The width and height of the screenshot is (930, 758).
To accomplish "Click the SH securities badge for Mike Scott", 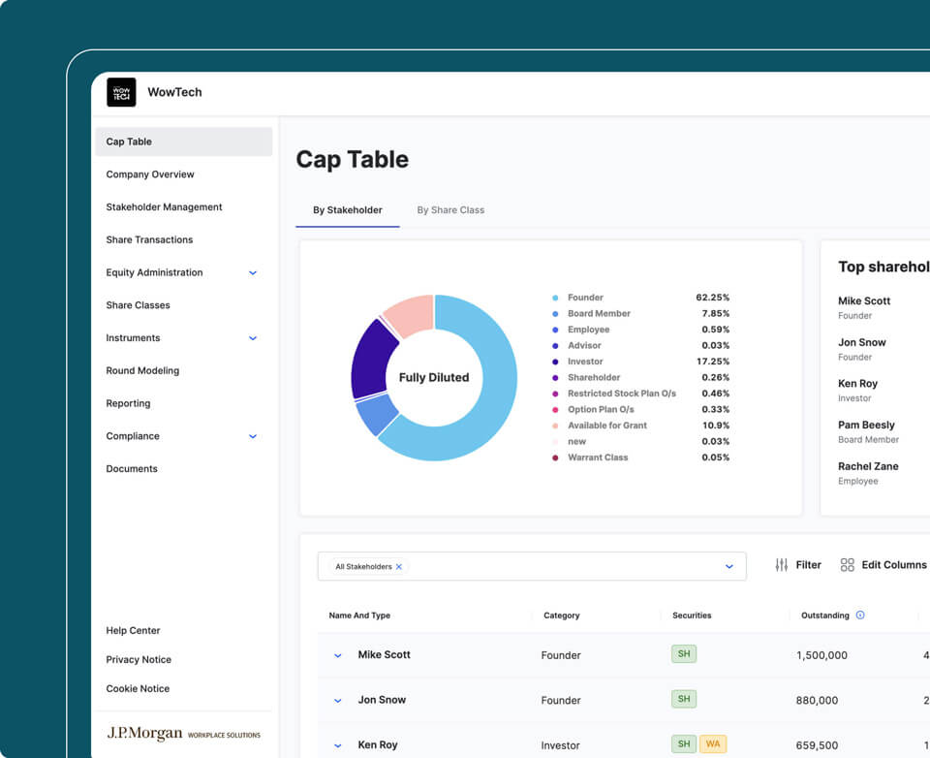I will click(684, 654).
